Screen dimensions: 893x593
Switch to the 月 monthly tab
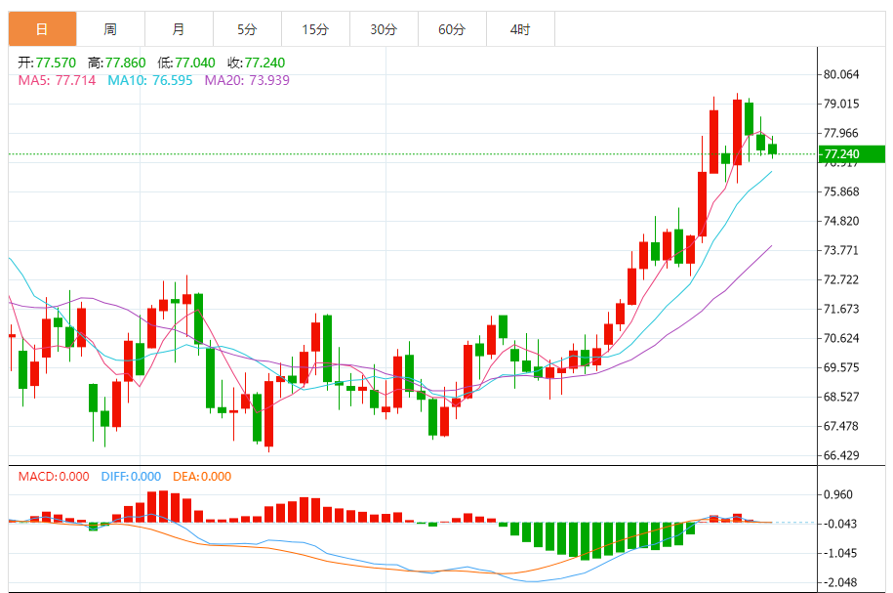coord(179,29)
